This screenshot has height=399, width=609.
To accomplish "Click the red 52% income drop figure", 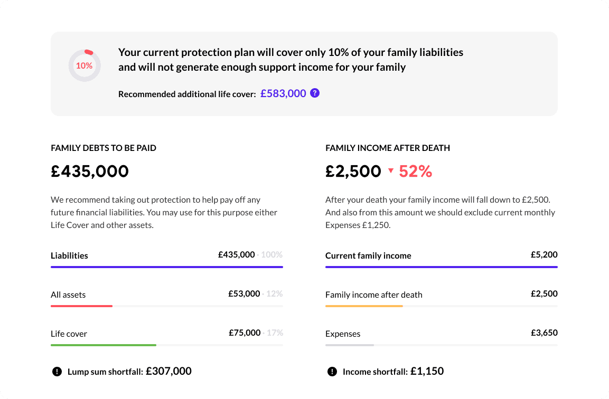I will click(416, 171).
